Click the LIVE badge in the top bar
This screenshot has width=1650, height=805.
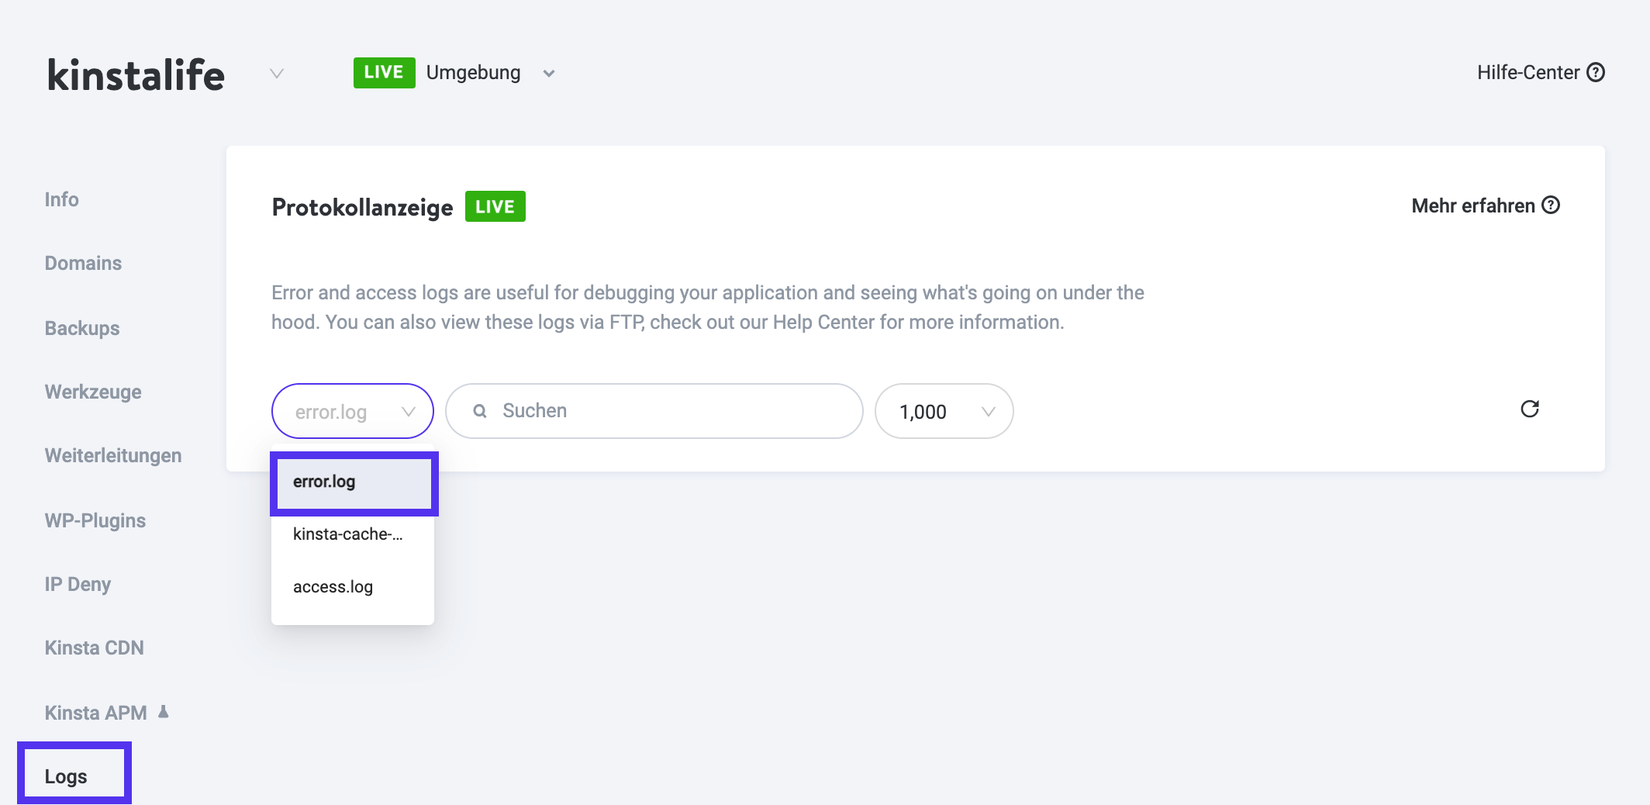click(x=384, y=72)
